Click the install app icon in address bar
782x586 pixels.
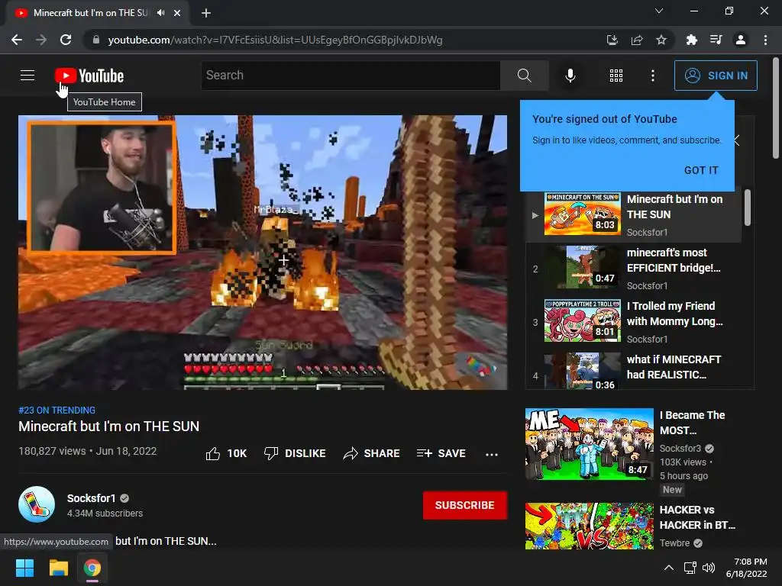(612, 40)
